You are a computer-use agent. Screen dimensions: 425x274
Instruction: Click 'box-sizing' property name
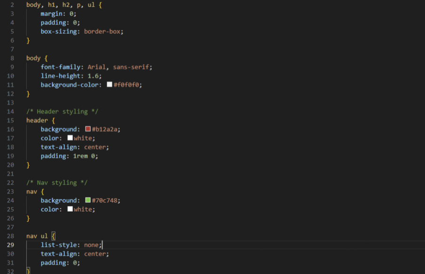[x=59, y=31]
